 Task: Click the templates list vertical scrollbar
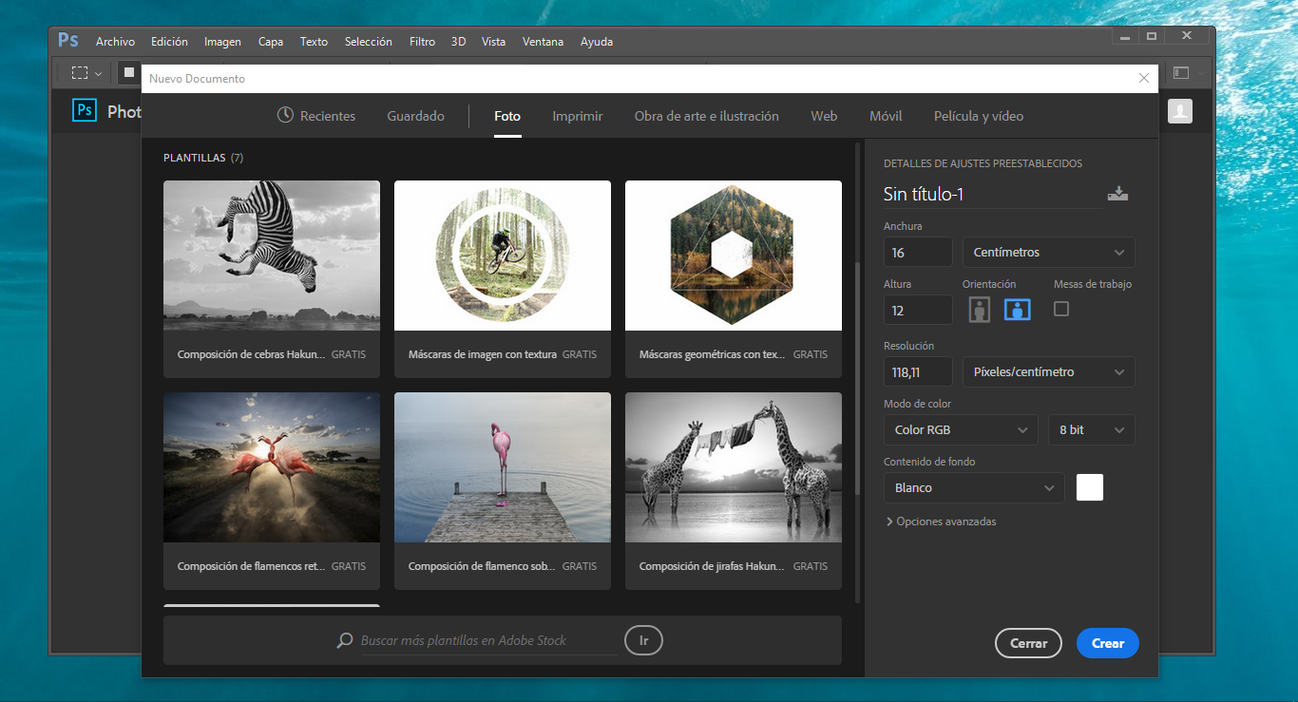click(x=858, y=380)
